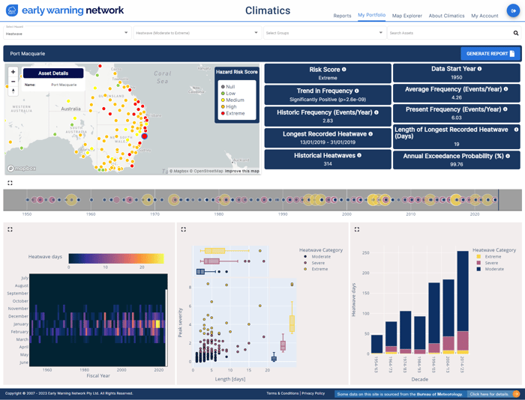Click the Climatics page title
The width and height of the screenshot is (525, 400).
tap(268, 10)
